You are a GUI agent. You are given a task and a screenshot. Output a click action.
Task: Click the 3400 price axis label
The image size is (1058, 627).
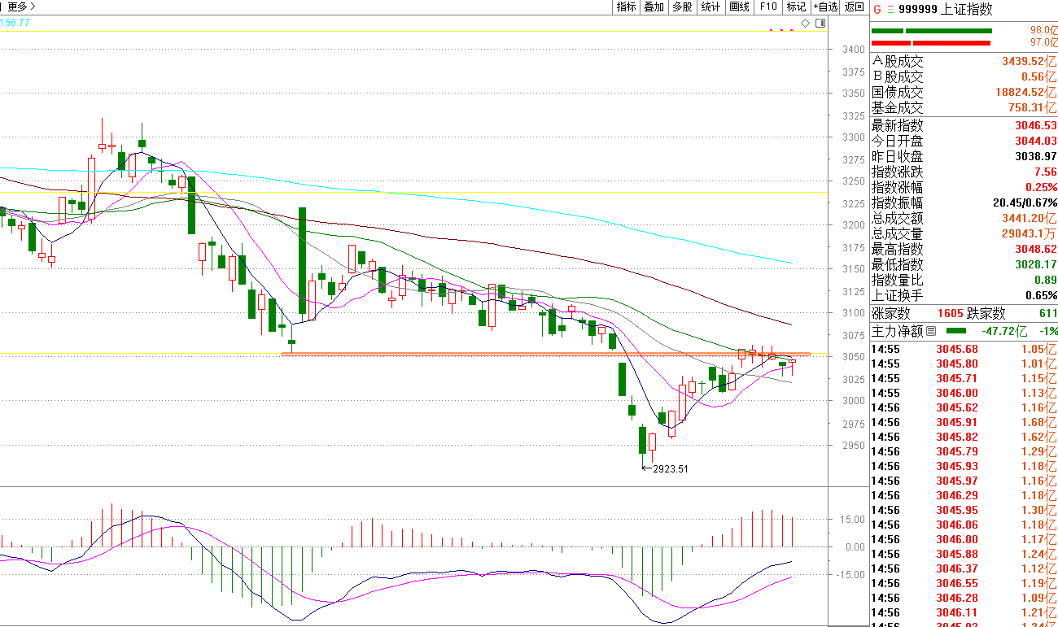(854, 50)
